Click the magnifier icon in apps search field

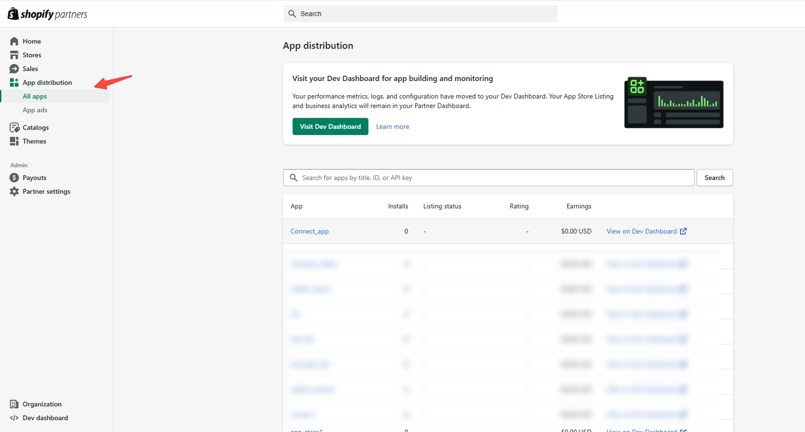pyautogui.click(x=294, y=178)
